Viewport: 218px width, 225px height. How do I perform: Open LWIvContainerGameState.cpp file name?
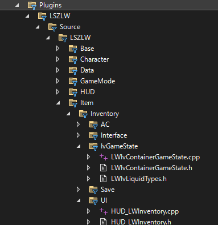[x=155, y=157]
